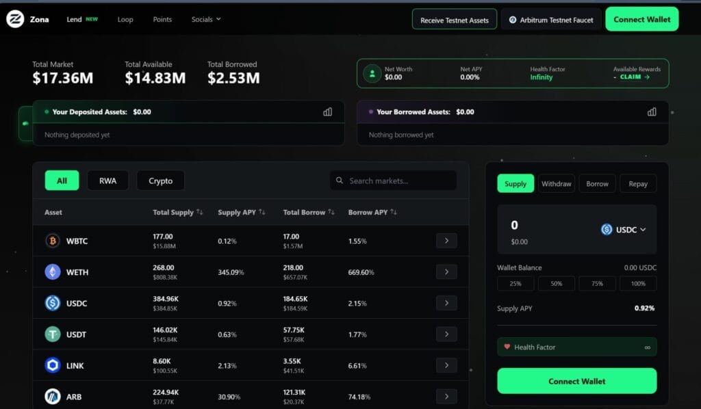The width and height of the screenshot is (701, 409).
Task: Open WBTC market details arrow
Action: (446, 241)
